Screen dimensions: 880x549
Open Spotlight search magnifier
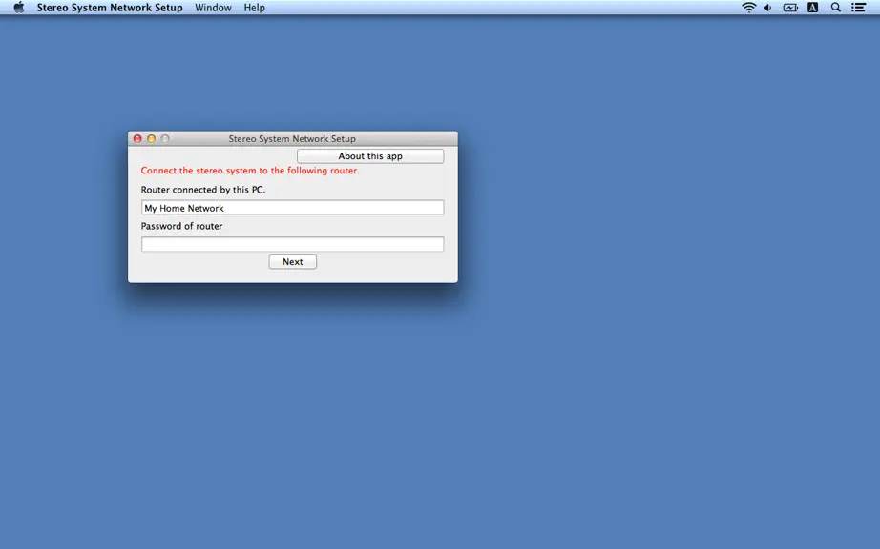click(836, 8)
